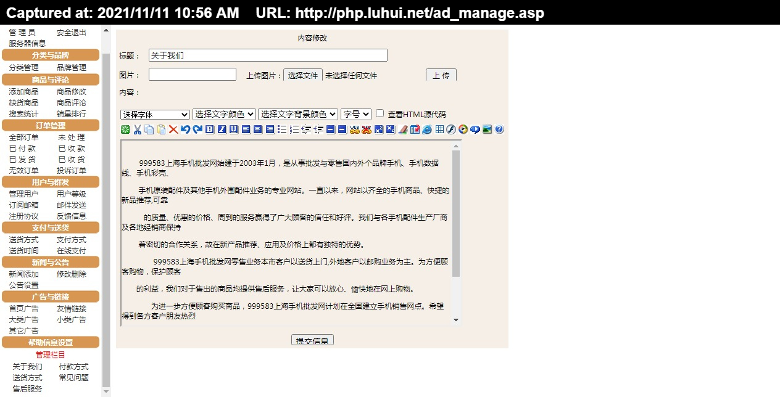The width and height of the screenshot is (780, 397).
Task: Open 服务器信息 link
Action: point(27,44)
